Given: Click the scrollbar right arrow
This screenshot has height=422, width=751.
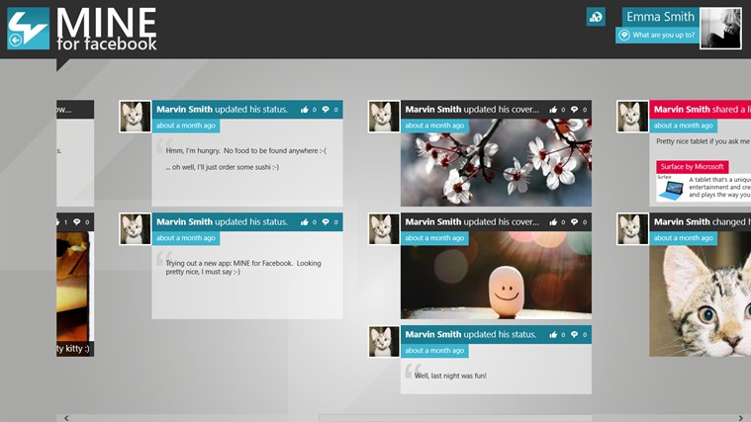Looking at the screenshot, I should [740, 418].
